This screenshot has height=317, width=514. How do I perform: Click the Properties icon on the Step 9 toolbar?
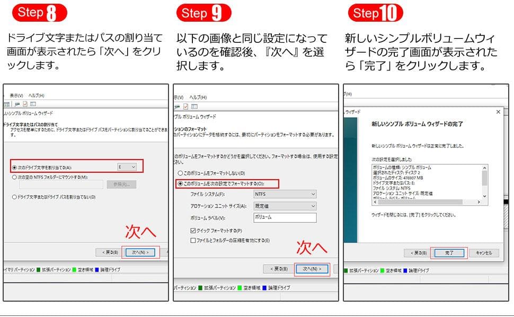[185, 105]
